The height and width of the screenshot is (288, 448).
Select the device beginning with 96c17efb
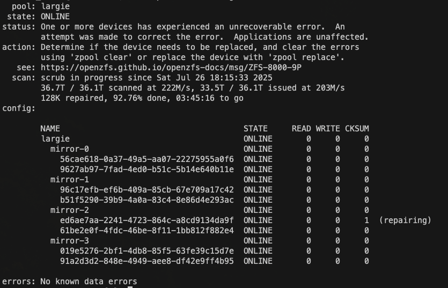[x=146, y=190]
